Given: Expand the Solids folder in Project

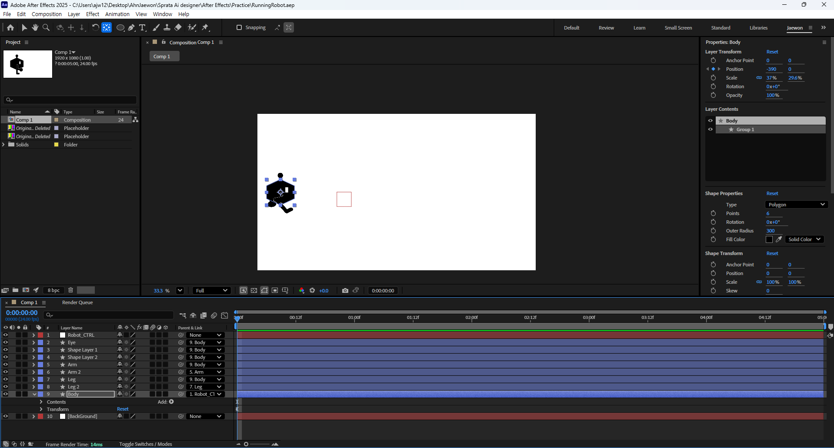Looking at the screenshot, I should [4, 145].
